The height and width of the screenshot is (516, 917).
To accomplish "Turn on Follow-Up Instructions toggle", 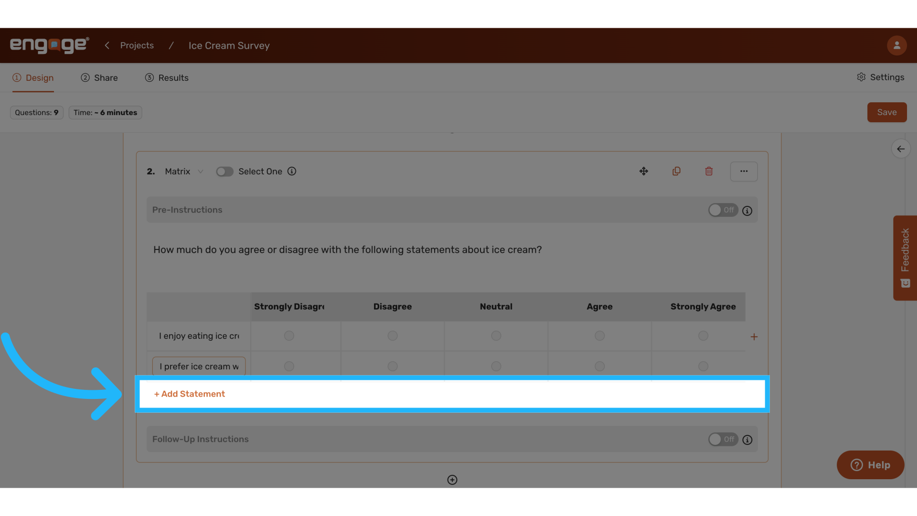I will click(723, 440).
